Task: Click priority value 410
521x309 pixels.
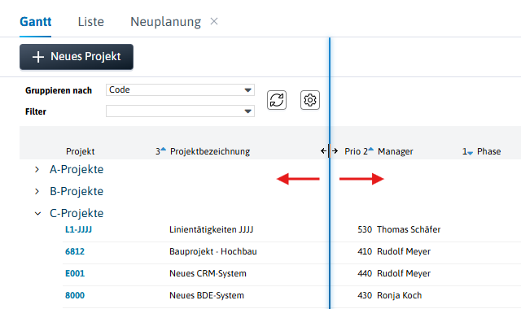Action: (x=365, y=251)
